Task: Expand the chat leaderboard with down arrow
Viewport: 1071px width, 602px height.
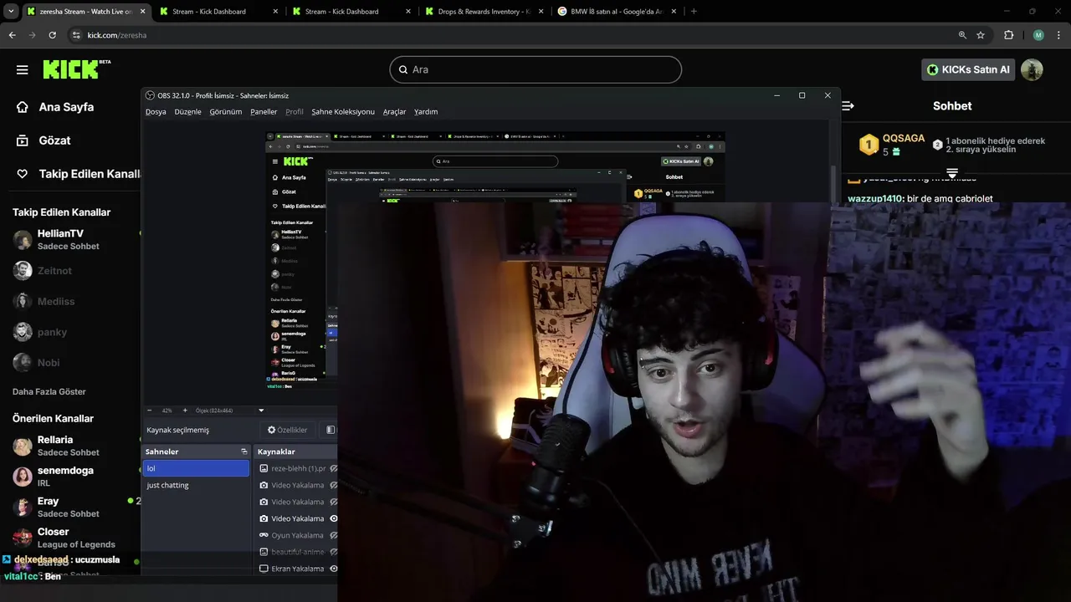Action: pos(952,173)
